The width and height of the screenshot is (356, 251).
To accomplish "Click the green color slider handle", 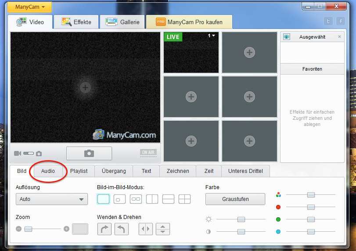I will (x=311, y=219).
